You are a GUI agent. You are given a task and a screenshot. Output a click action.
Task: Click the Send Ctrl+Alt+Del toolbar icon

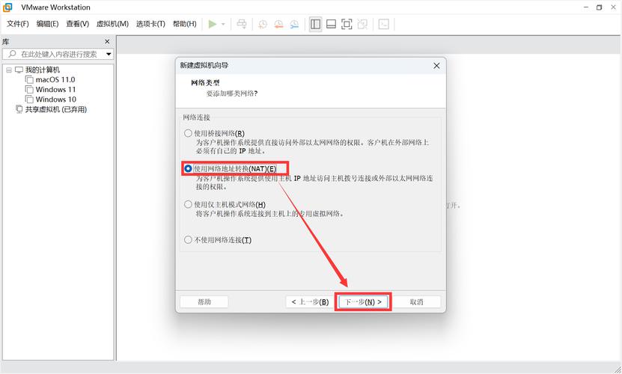pyautogui.click(x=241, y=24)
